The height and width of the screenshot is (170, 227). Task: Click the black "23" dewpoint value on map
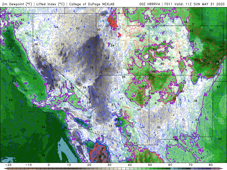click(107, 58)
